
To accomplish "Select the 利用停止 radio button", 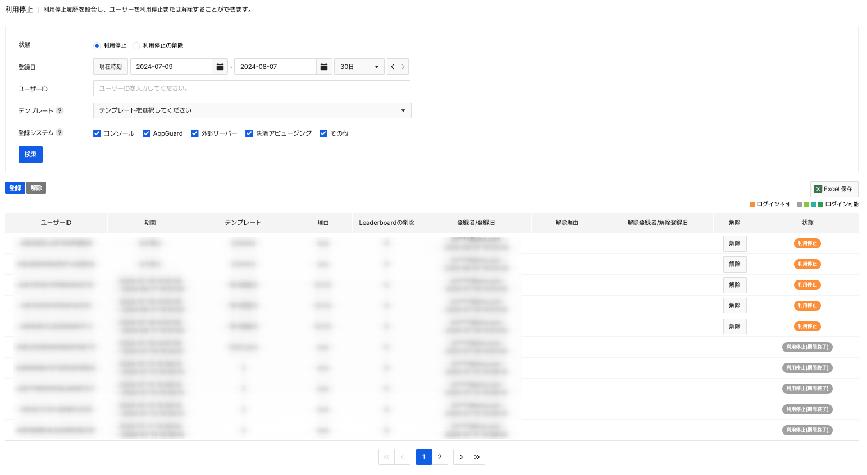I will tap(97, 45).
